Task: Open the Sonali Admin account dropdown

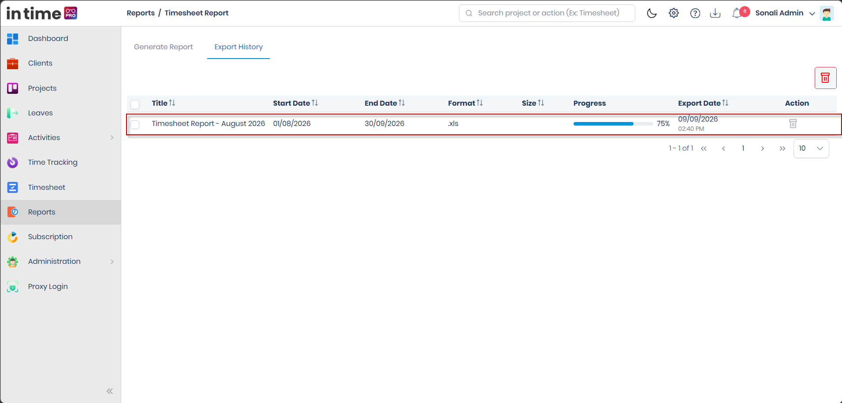Action: pyautogui.click(x=785, y=13)
